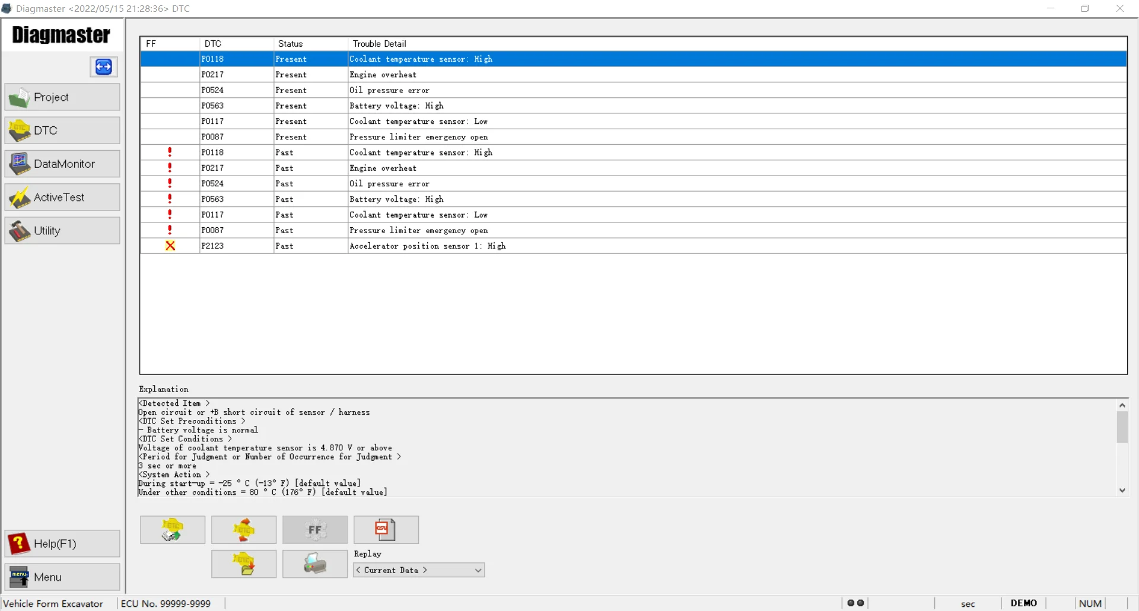Open the DataMonitor section

click(62, 164)
